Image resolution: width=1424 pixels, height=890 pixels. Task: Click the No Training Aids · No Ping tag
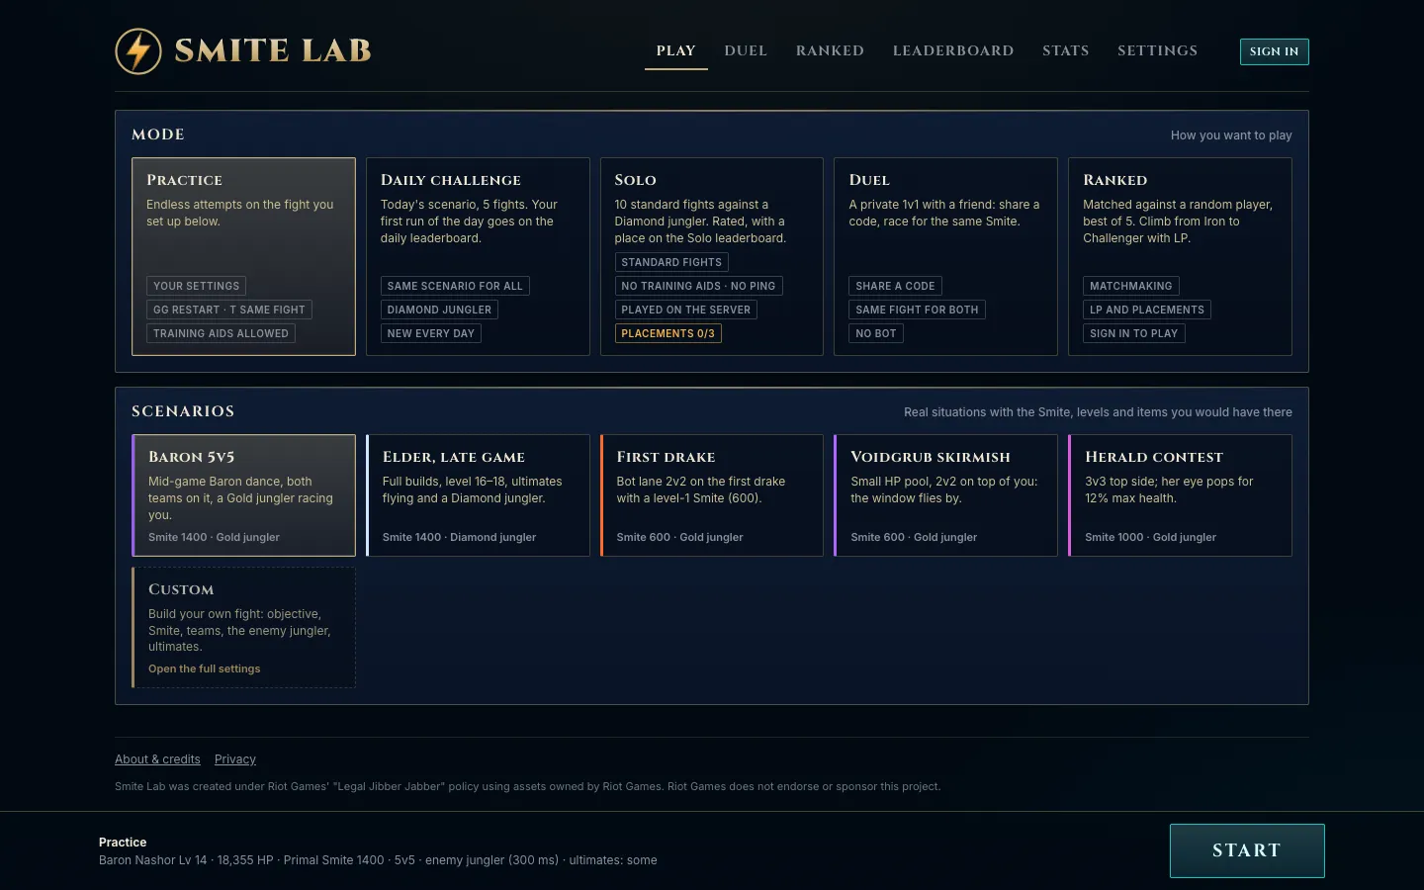click(698, 286)
